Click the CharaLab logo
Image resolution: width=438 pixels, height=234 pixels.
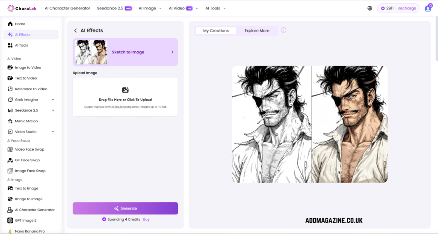pyautogui.click(x=22, y=9)
